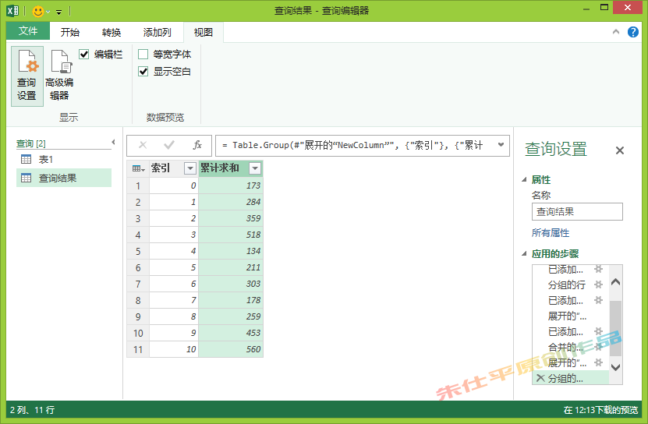Image resolution: width=648 pixels, height=424 pixels.
Task: Select query 表1 in the queries list
Action: click(x=64, y=160)
